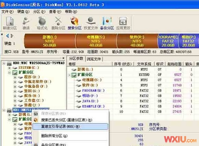Click the 文件系统 column header
This screenshot has width=199, height=146.
pyautogui.click(x=144, y=64)
